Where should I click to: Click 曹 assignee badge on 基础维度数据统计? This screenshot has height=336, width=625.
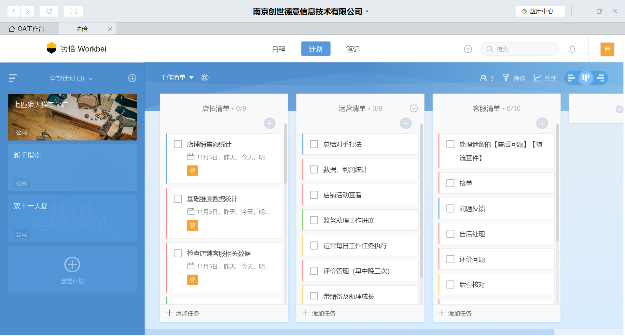192,226
